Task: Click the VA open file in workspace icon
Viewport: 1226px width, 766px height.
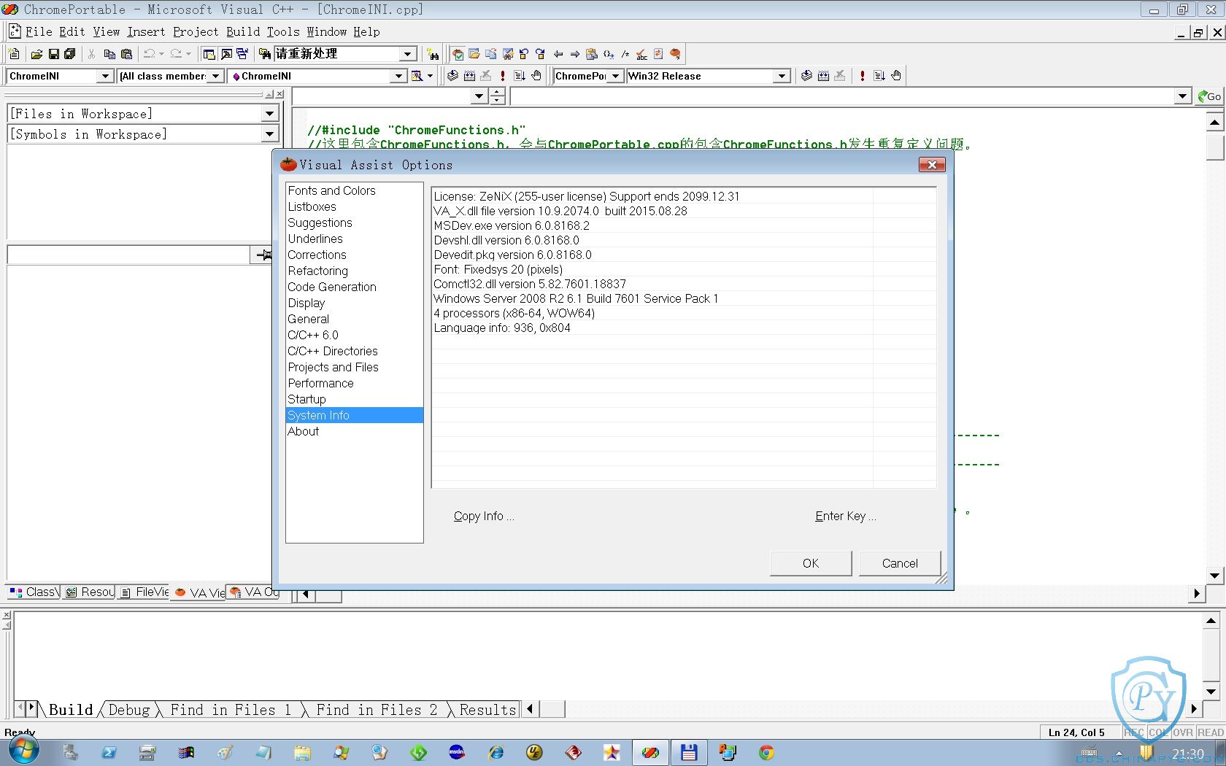Action: point(474,54)
